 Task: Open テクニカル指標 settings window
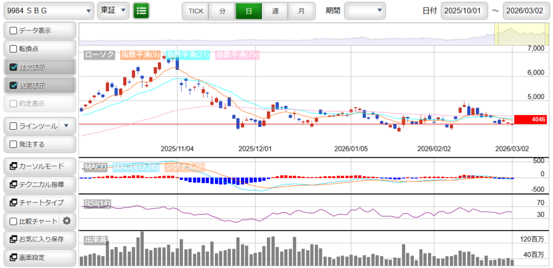[x=39, y=184]
